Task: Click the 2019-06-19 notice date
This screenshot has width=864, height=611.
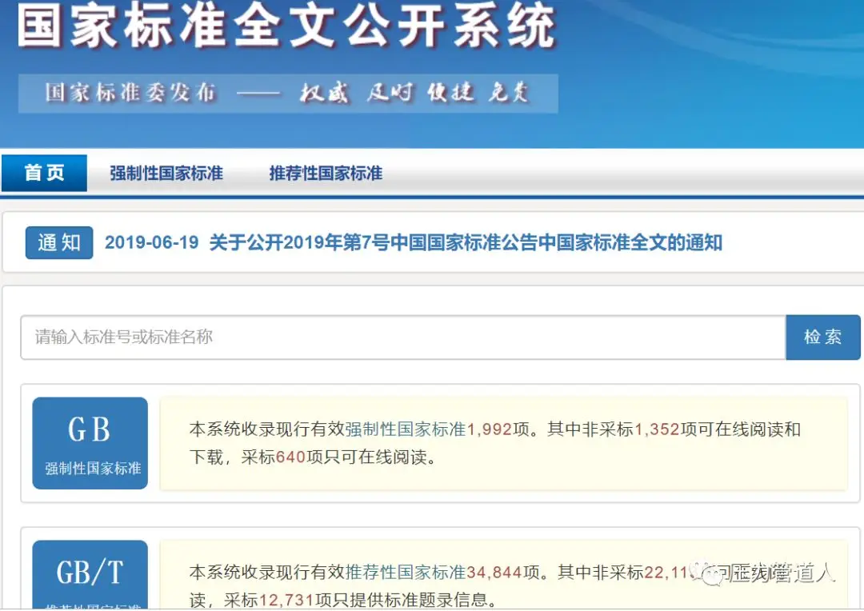Action: (151, 242)
